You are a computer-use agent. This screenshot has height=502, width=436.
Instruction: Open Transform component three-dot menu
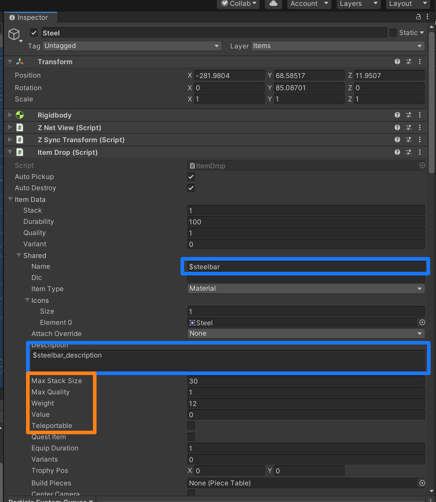[420, 61]
